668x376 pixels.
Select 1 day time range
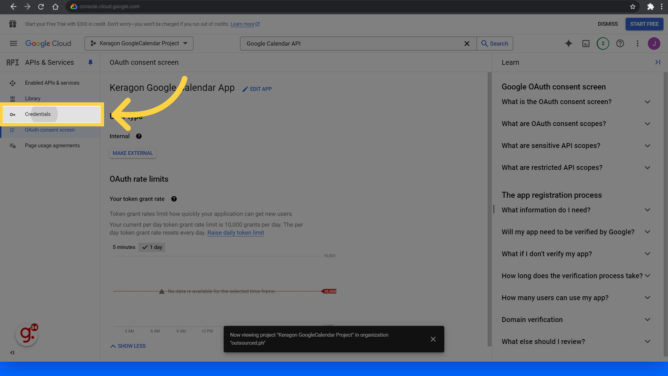(152, 247)
